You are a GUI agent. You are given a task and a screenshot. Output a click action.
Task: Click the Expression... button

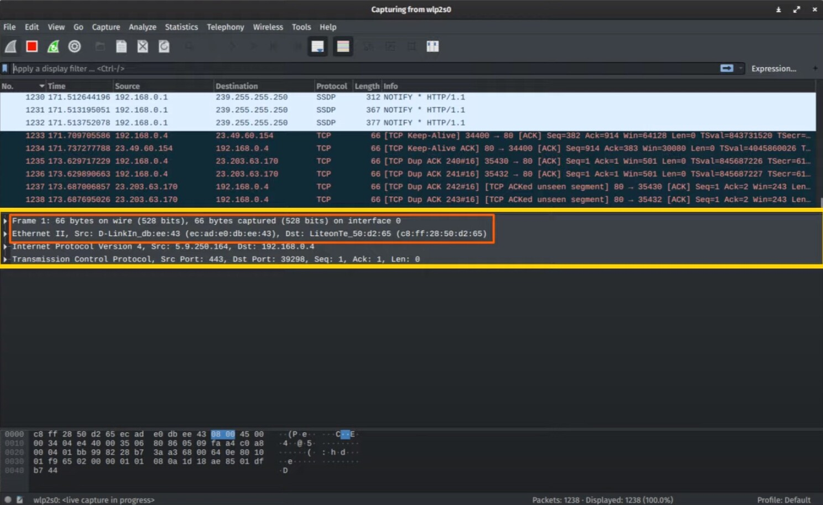(x=773, y=69)
